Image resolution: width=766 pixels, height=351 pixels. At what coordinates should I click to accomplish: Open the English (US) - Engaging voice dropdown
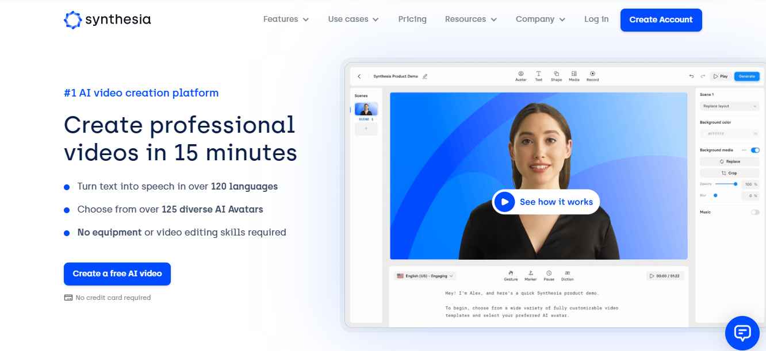coord(425,276)
